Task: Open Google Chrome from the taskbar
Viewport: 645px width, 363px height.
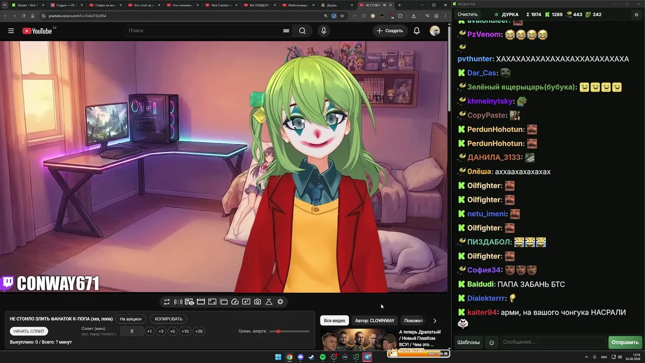Action: coord(289,357)
